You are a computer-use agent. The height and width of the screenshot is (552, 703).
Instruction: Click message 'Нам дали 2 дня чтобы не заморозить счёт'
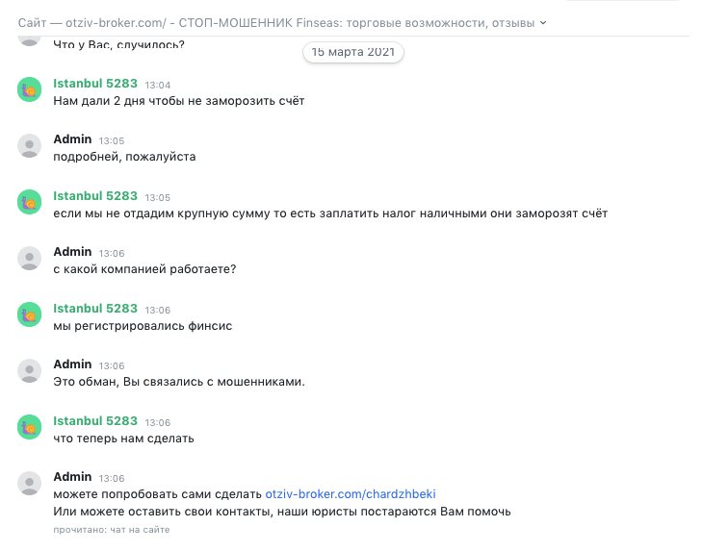click(x=178, y=101)
